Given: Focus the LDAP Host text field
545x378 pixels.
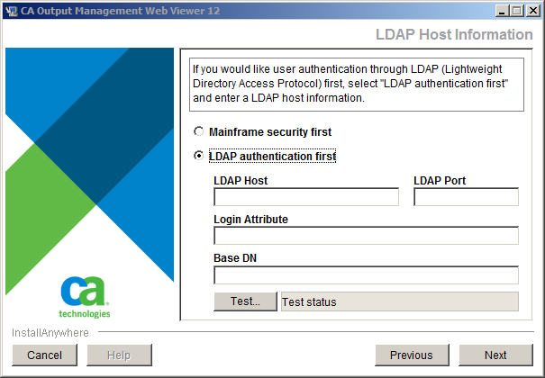Looking at the screenshot, I should pyautogui.click(x=306, y=197).
